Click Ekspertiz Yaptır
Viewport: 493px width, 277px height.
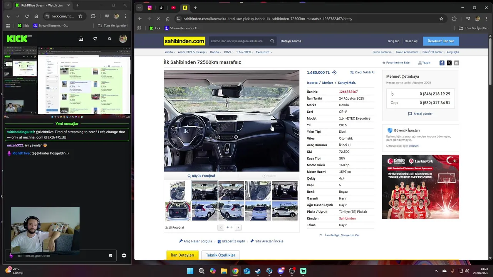coord(231,241)
